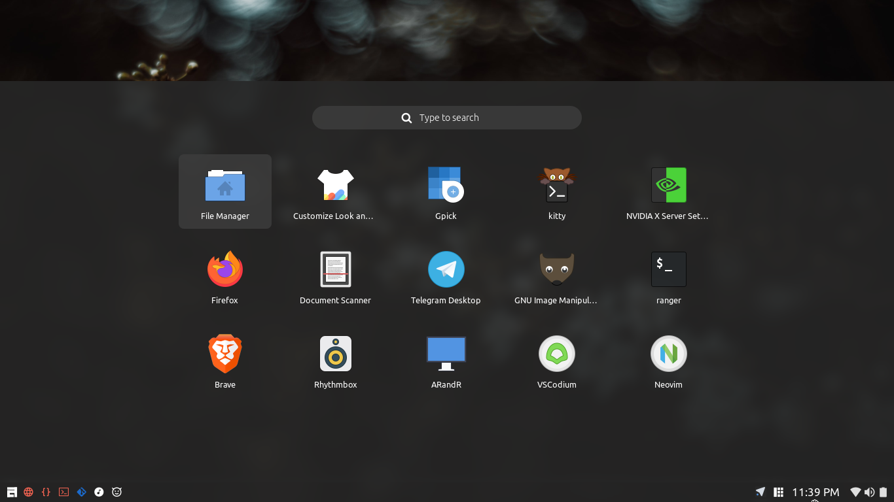This screenshot has height=502, width=894.
Task: Select the blue git workspace icon
Action: 81,492
